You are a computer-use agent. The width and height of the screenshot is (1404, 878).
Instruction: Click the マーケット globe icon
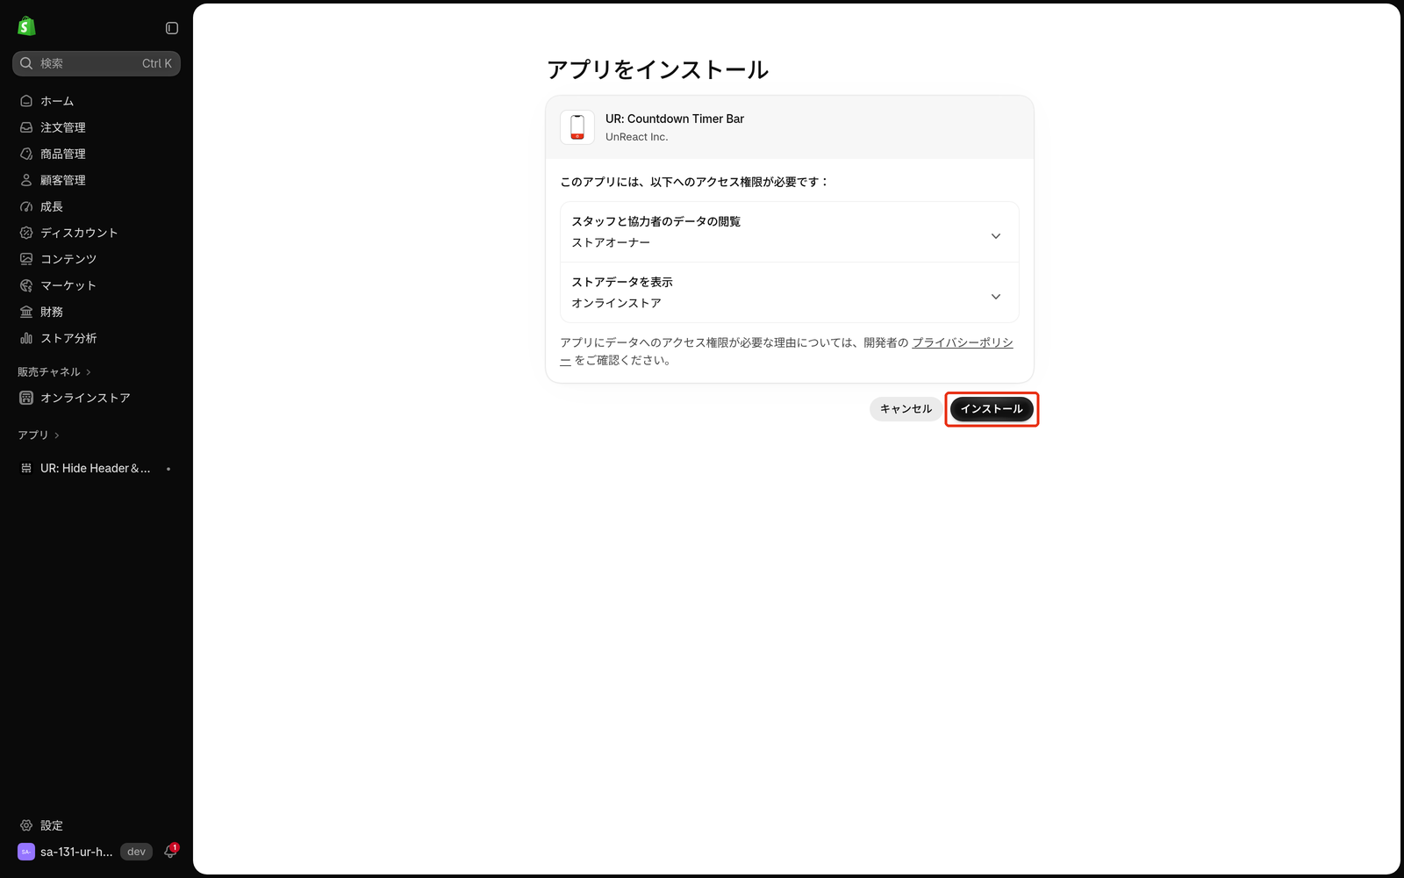[x=26, y=285]
